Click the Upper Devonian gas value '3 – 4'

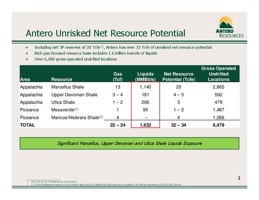(x=117, y=95)
